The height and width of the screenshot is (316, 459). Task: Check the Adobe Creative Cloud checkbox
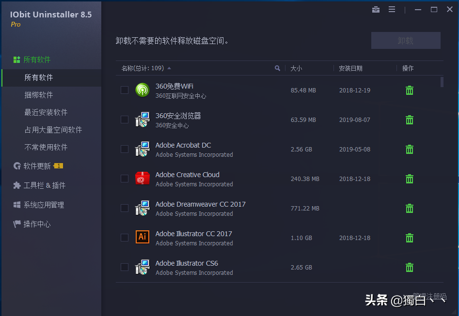tap(124, 179)
